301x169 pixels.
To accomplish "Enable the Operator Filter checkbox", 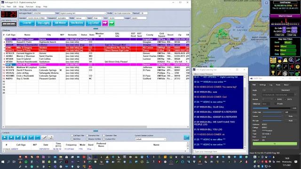I will pos(104,136).
